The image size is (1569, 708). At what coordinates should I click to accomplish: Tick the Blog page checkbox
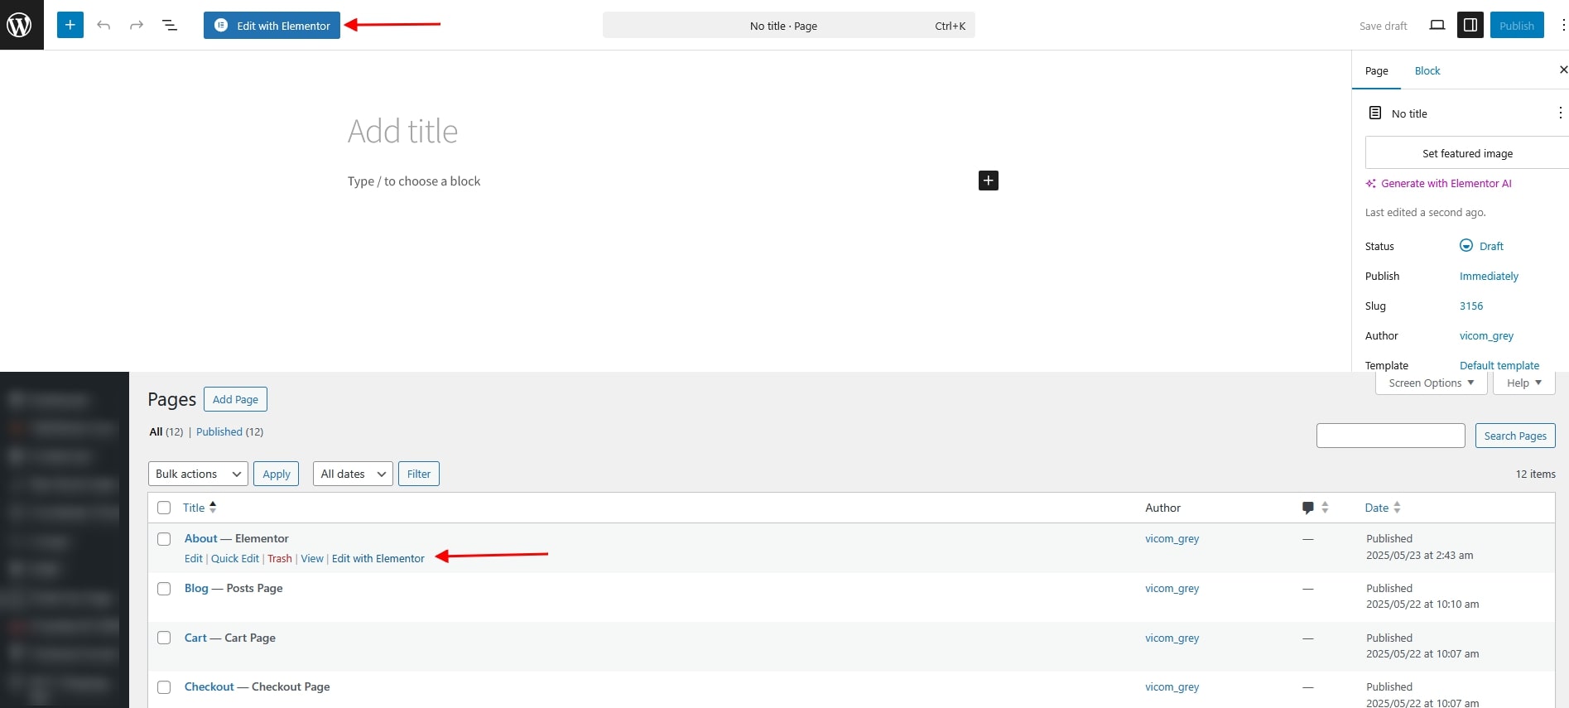point(164,589)
